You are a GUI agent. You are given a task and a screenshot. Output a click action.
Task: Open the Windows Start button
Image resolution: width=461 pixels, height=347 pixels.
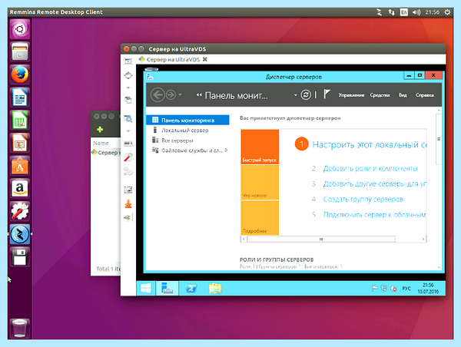point(146,288)
